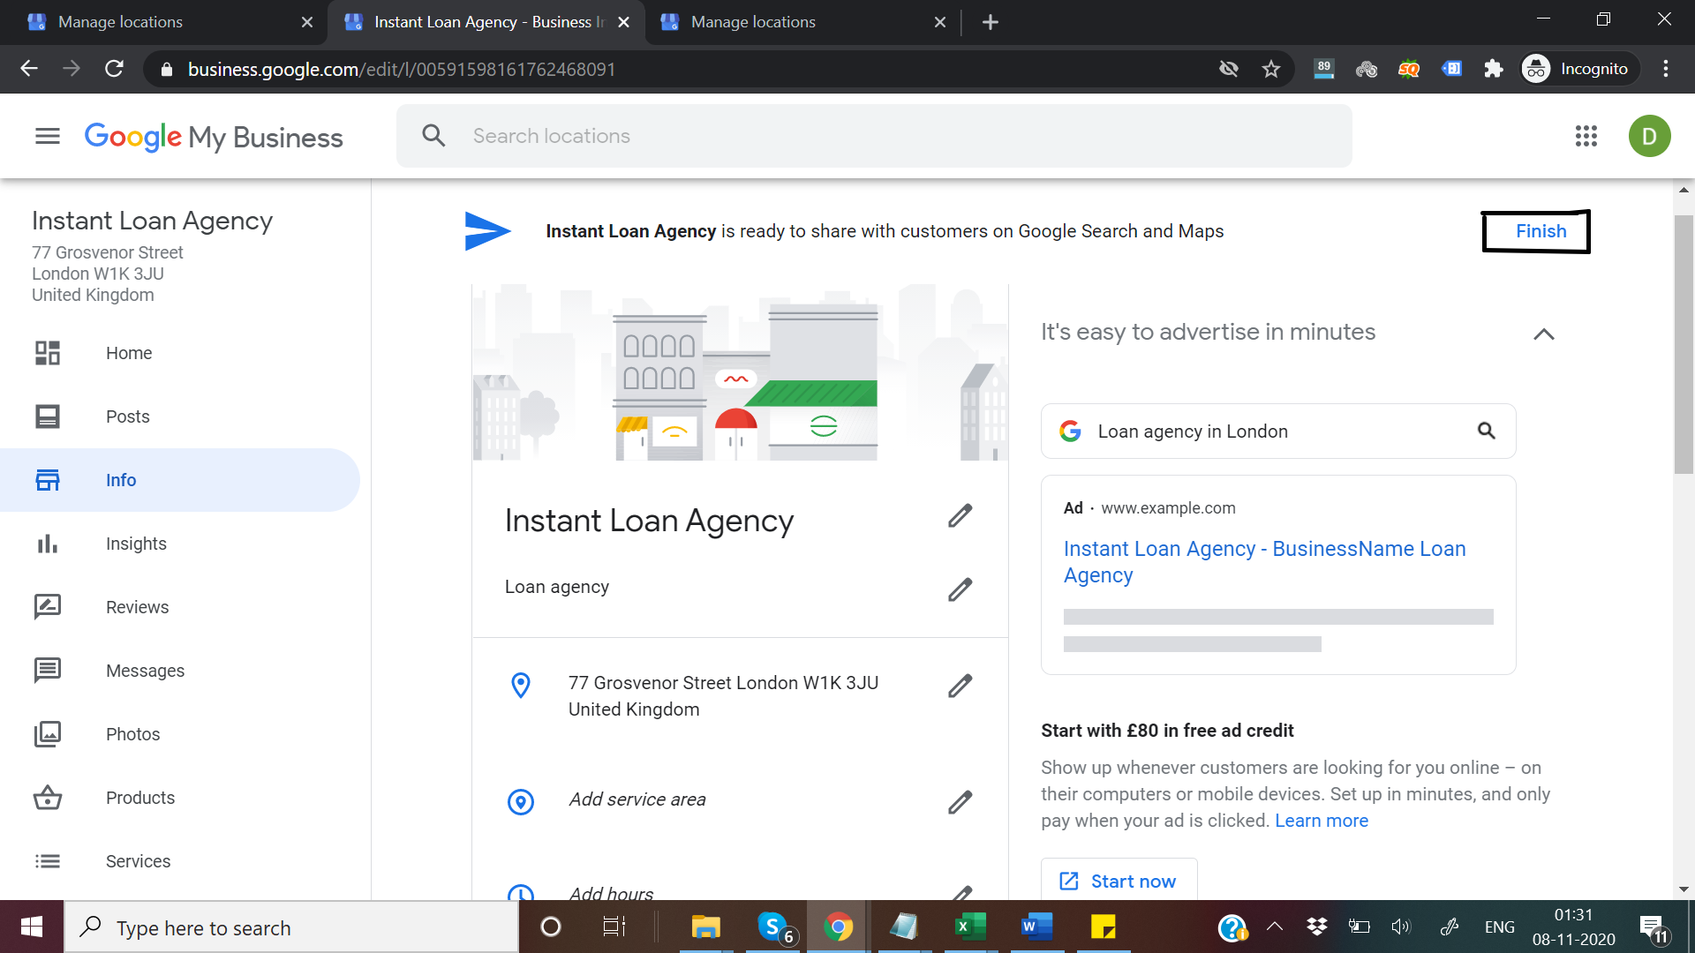Image resolution: width=1695 pixels, height=953 pixels.
Task: Open the Google apps grid
Action: pos(1586,136)
